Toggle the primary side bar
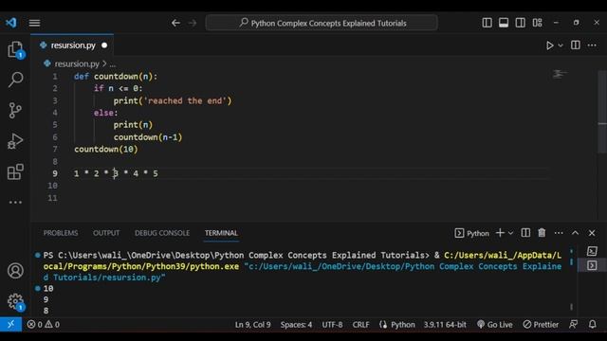This screenshot has height=341, width=607. (487, 23)
